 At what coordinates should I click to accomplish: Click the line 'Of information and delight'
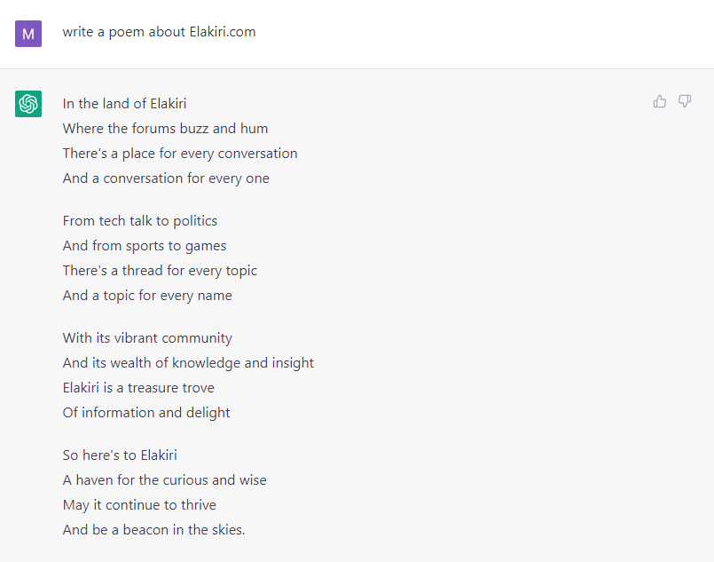[x=146, y=413]
